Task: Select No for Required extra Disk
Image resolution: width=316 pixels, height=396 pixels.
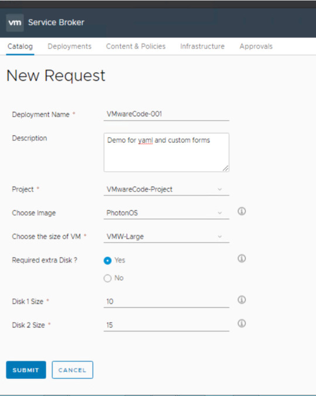Action: pyautogui.click(x=108, y=278)
